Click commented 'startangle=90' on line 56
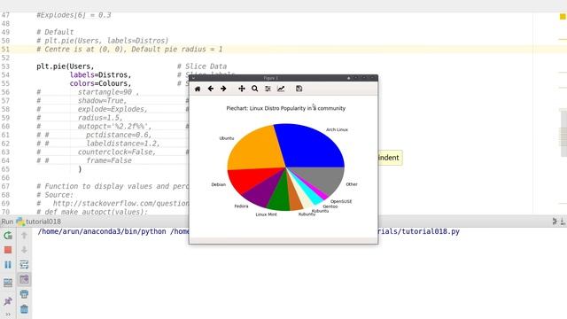This screenshot has width=567, height=319. coord(105,92)
